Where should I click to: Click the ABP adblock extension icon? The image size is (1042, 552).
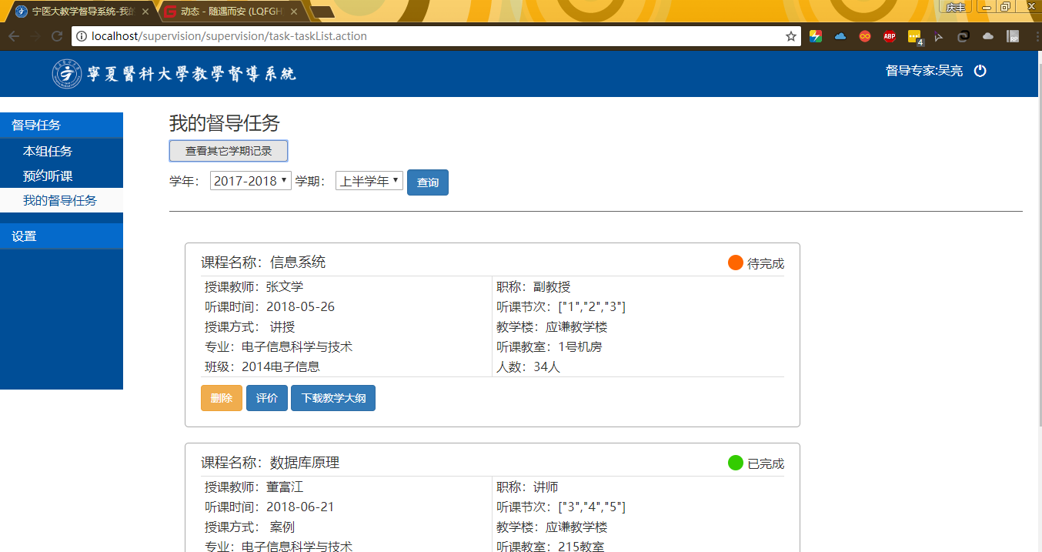tap(890, 36)
